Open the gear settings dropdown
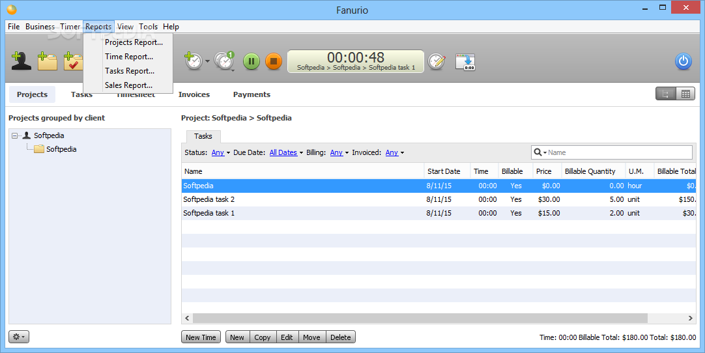 point(19,336)
